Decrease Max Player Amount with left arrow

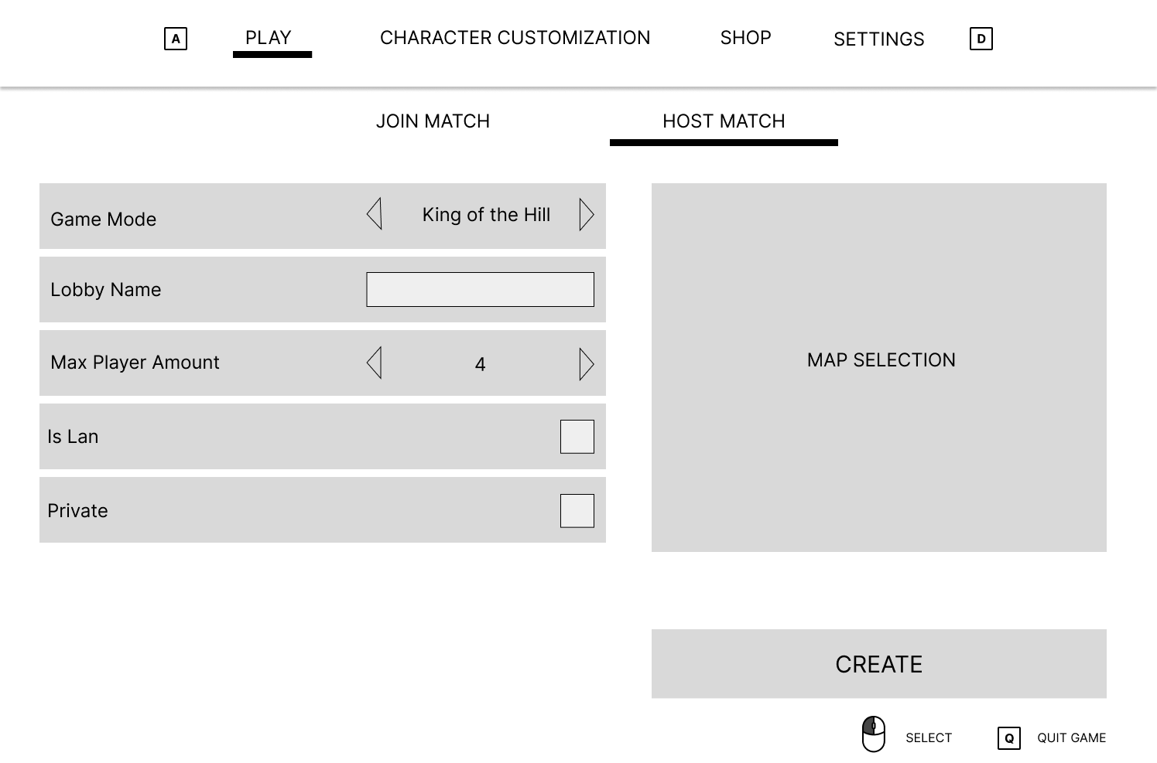point(375,363)
